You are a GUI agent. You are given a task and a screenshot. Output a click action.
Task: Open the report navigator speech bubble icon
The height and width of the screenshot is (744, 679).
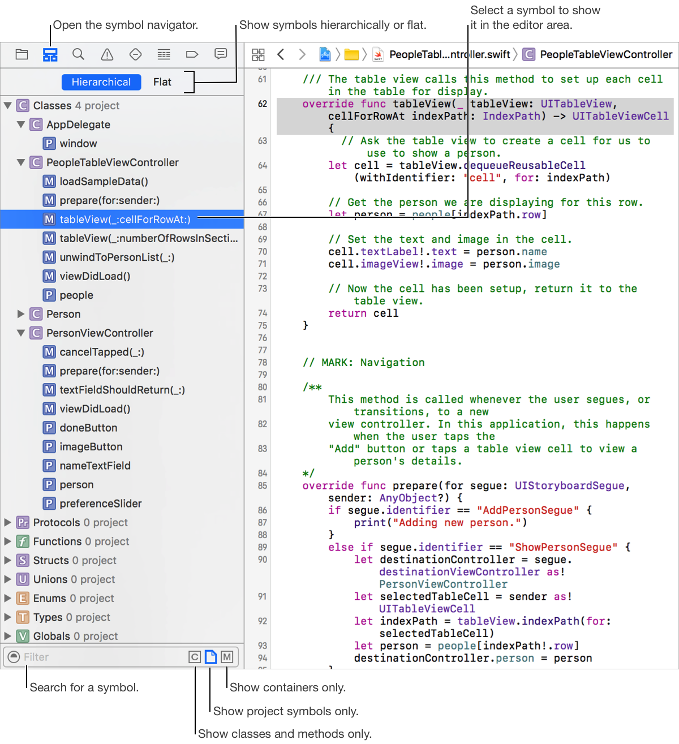coord(221,54)
